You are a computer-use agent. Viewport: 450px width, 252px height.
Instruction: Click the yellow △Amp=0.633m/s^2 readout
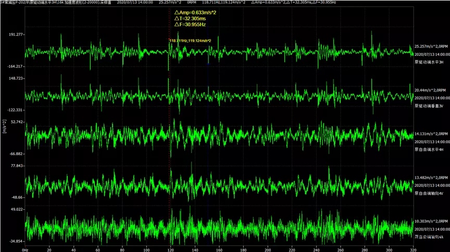click(x=195, y=12)
